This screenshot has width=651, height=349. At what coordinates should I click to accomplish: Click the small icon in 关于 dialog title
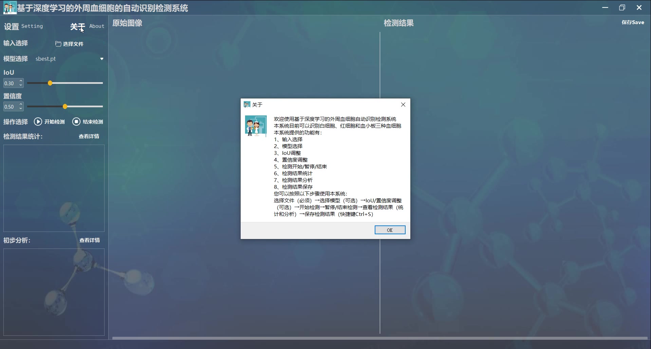point(247,105)
